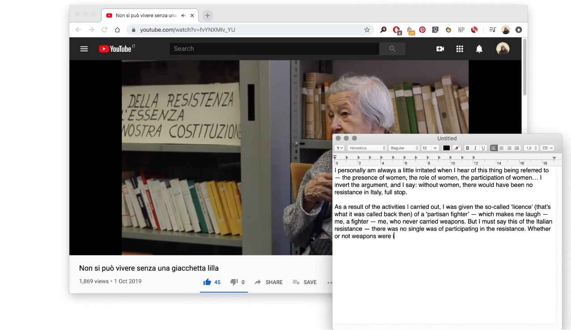Click the SAVE button under the video

305,282
